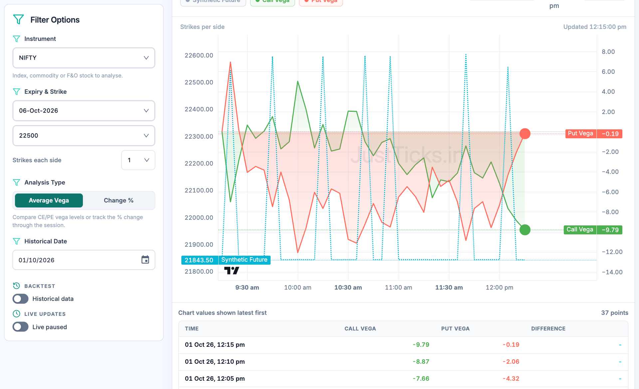Click the funnel icon beside Analysis Type
Screen dimensions: 639x389
(16, 183)
